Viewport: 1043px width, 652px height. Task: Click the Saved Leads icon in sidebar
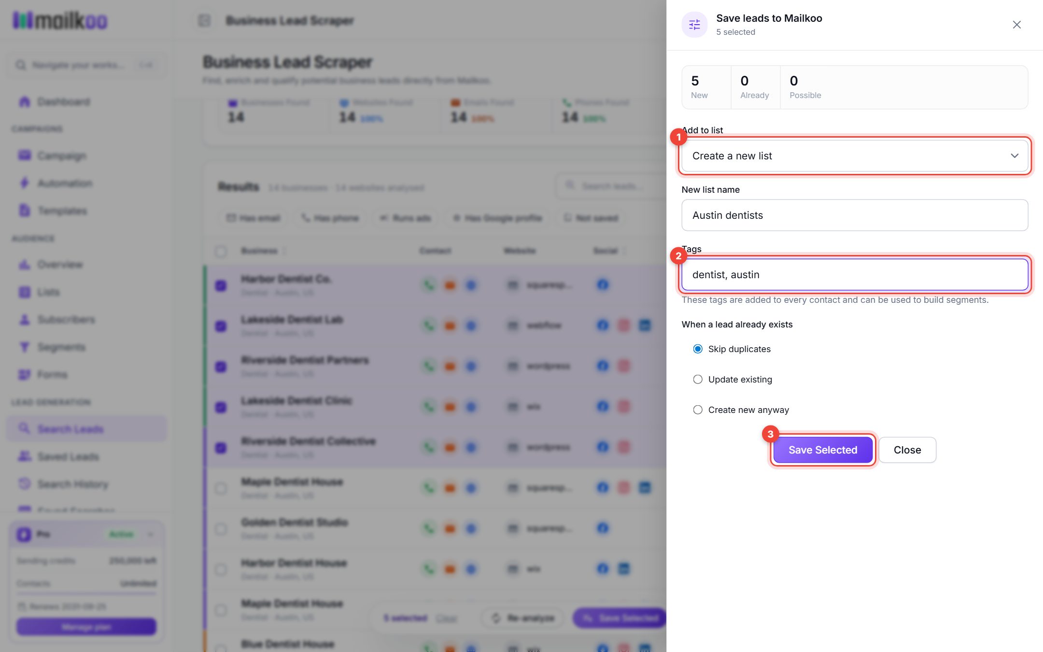pyautogui.click(x=24, y=456)
